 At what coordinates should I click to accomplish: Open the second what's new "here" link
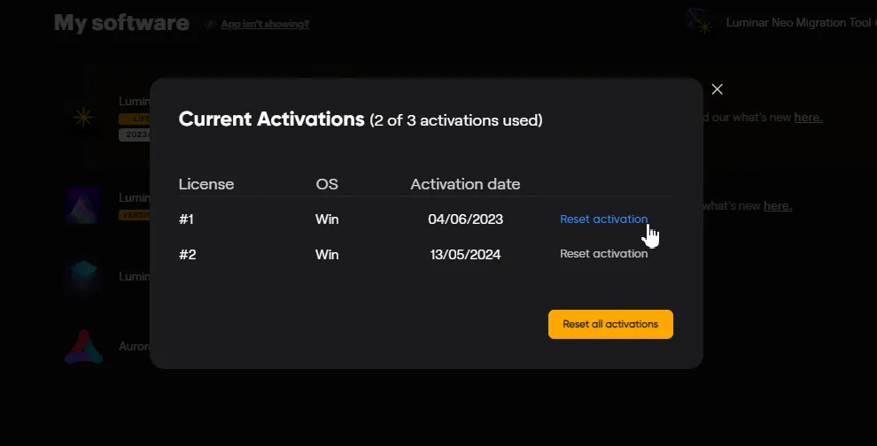[777, 206]
